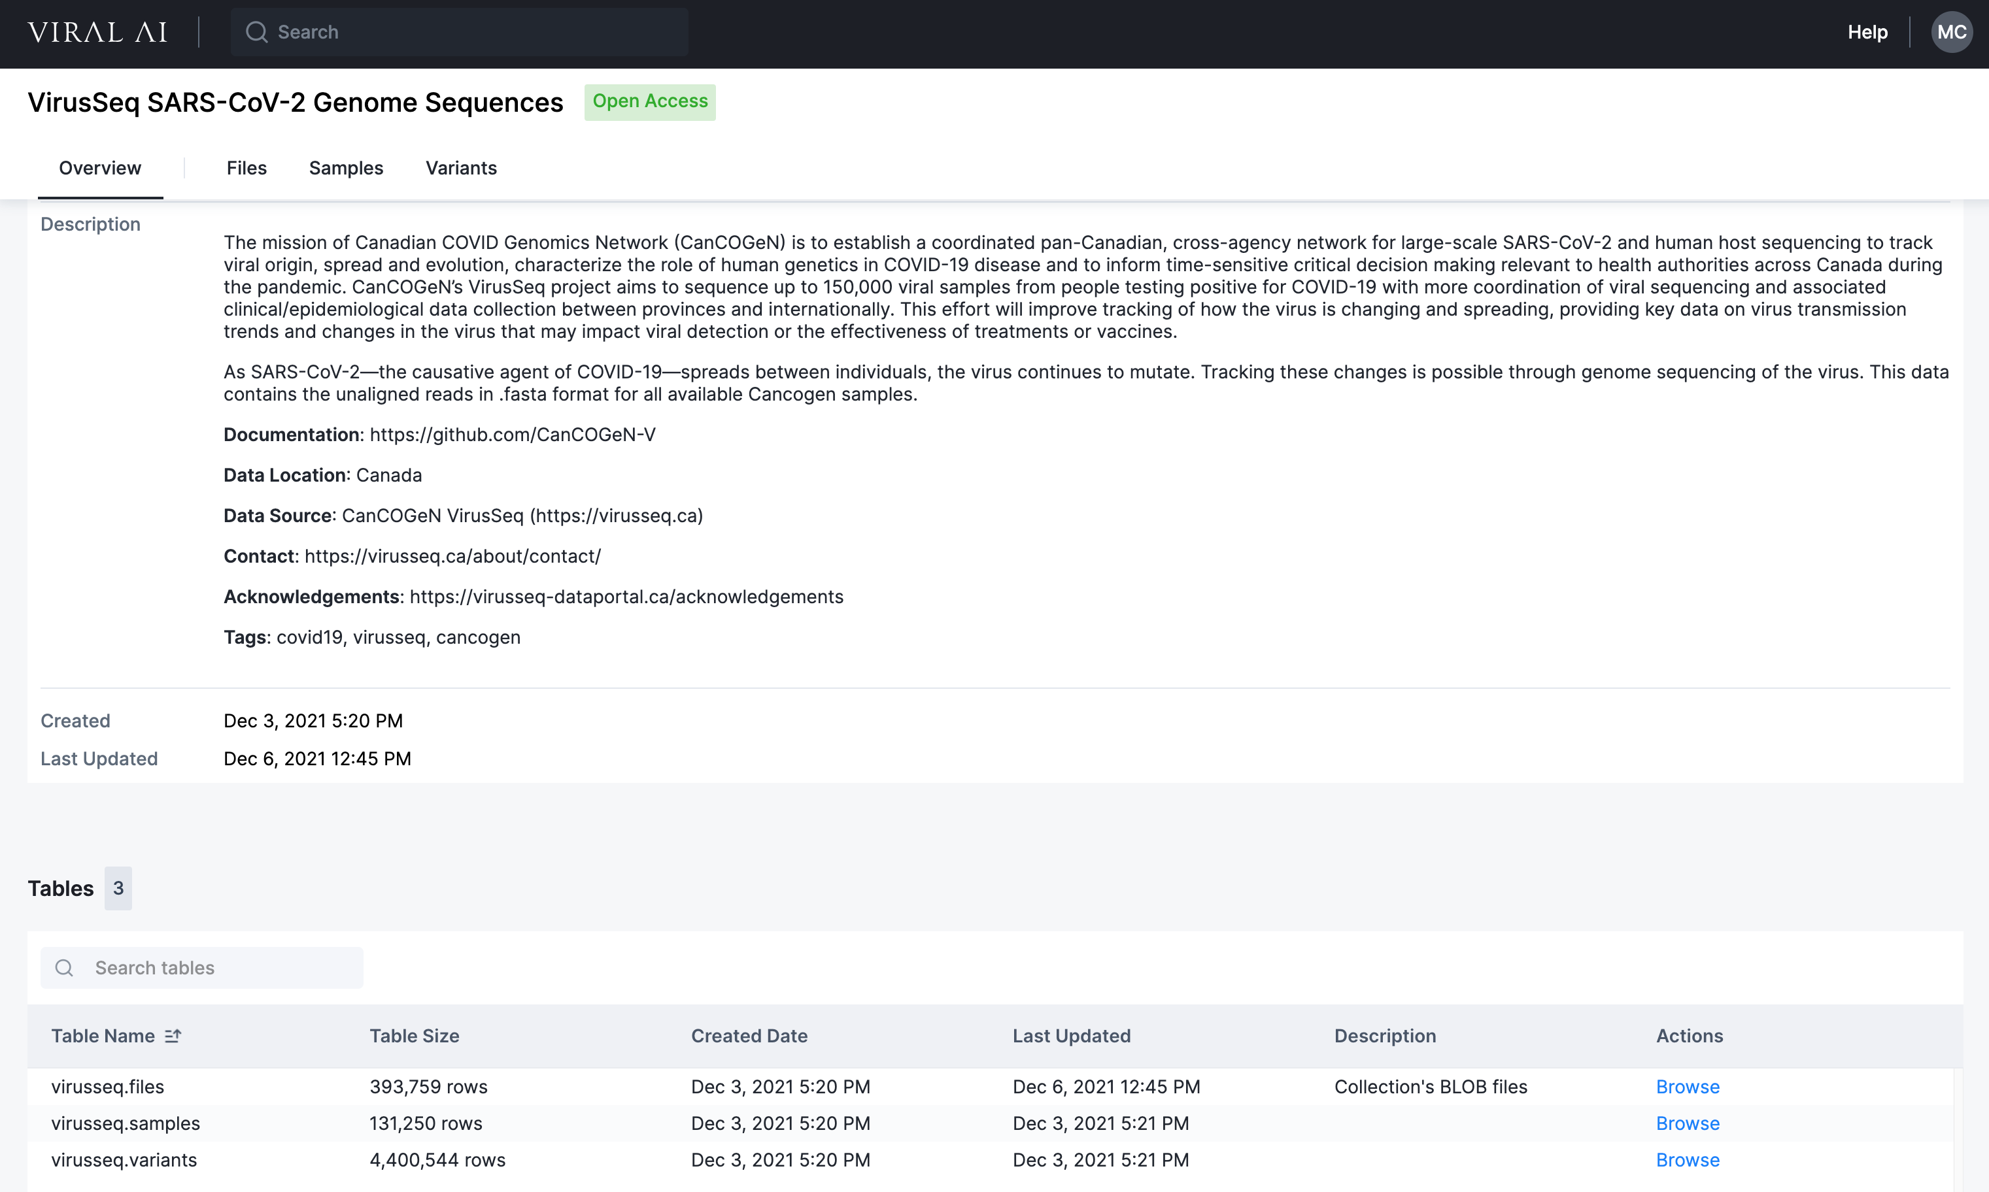Click the magnifier icon in top search
1989x1192 pixels.
[x=256, y=32]
